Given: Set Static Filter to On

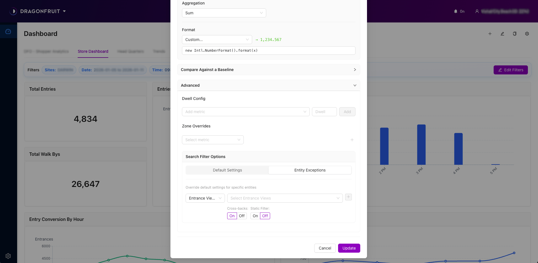Looking at the screenshot, I should [255, 216].
